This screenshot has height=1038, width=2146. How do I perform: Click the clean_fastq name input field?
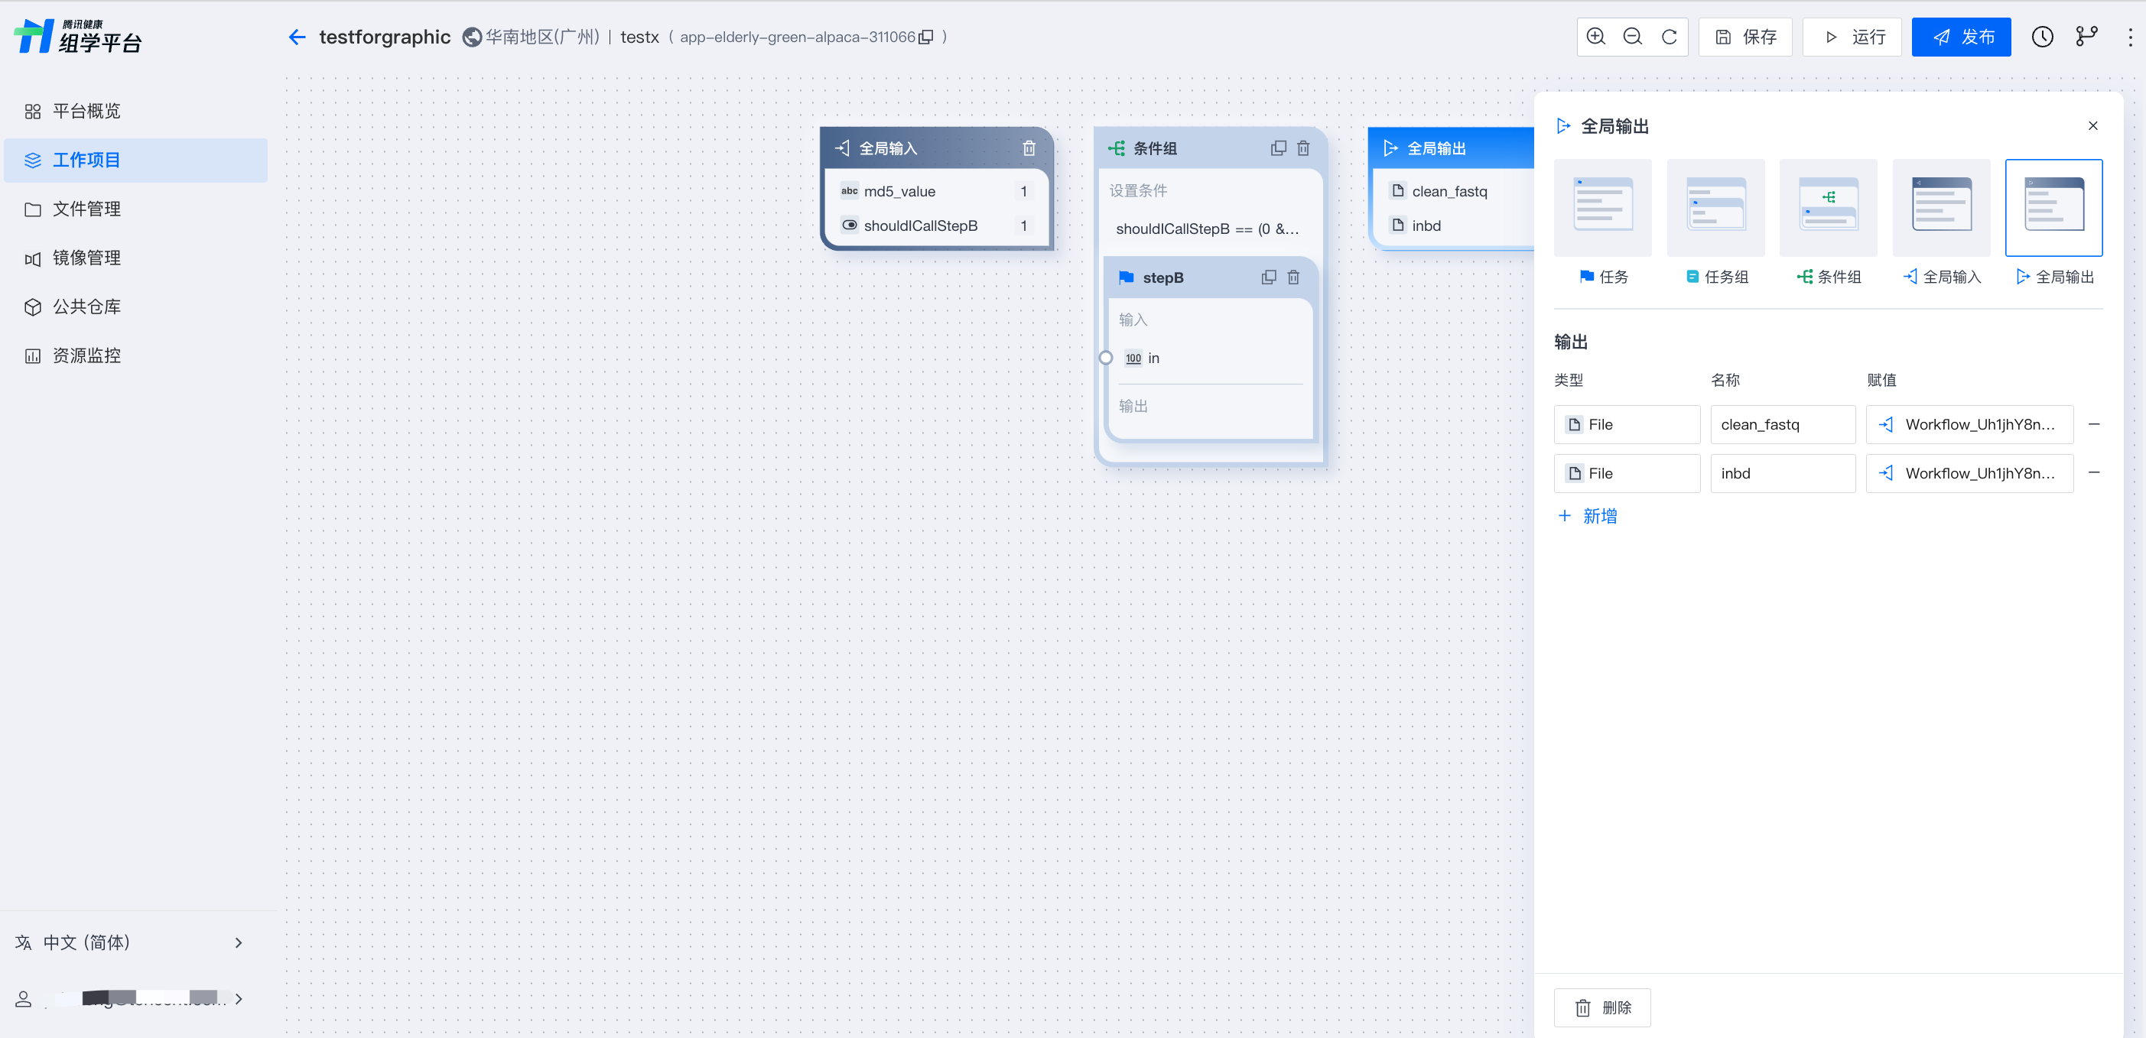click(x=1782, y=424)
